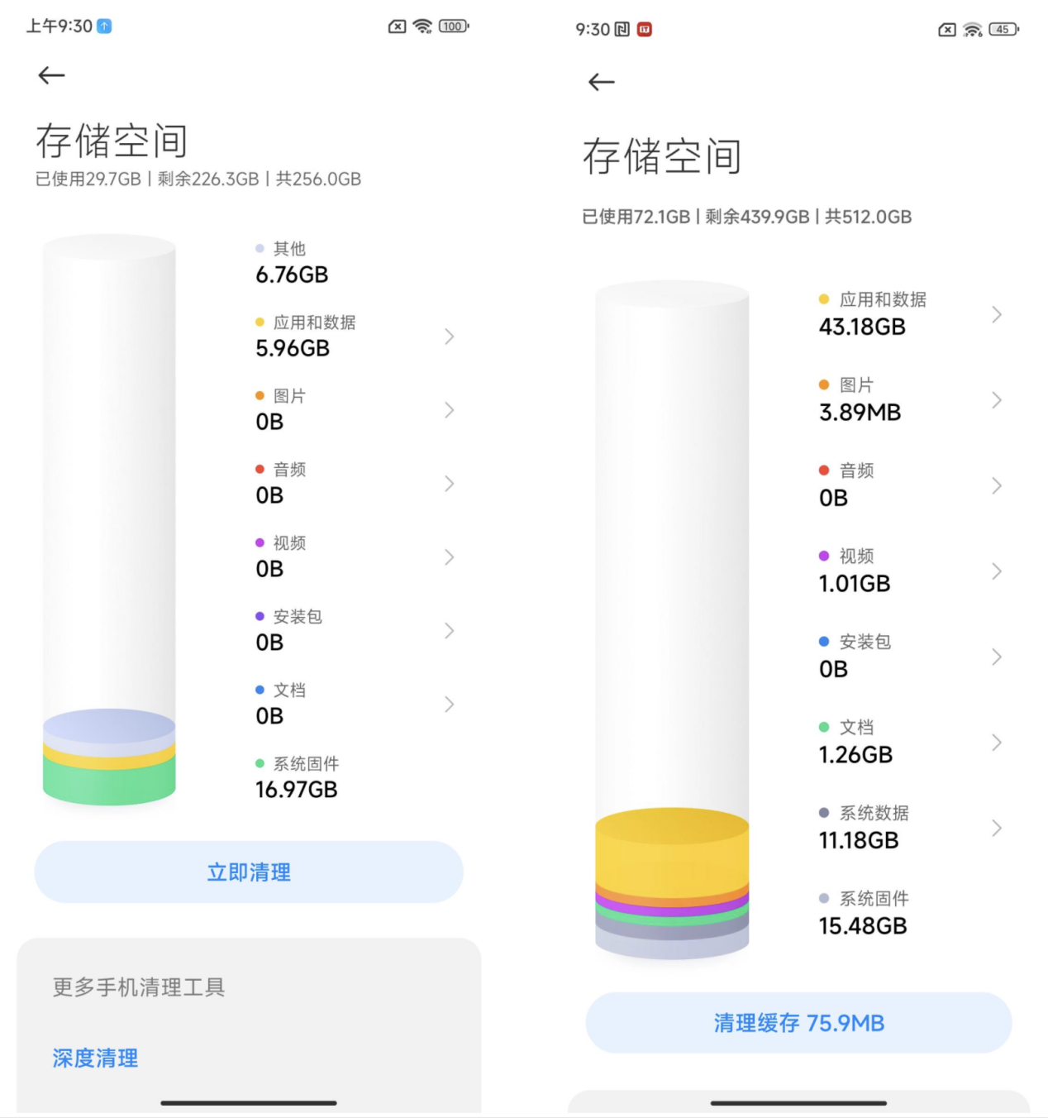This screenshot has height=1118, width=1048.
Task: Tap the 已使用72.1GB storage summary line
Action: [x=747, y=217]
